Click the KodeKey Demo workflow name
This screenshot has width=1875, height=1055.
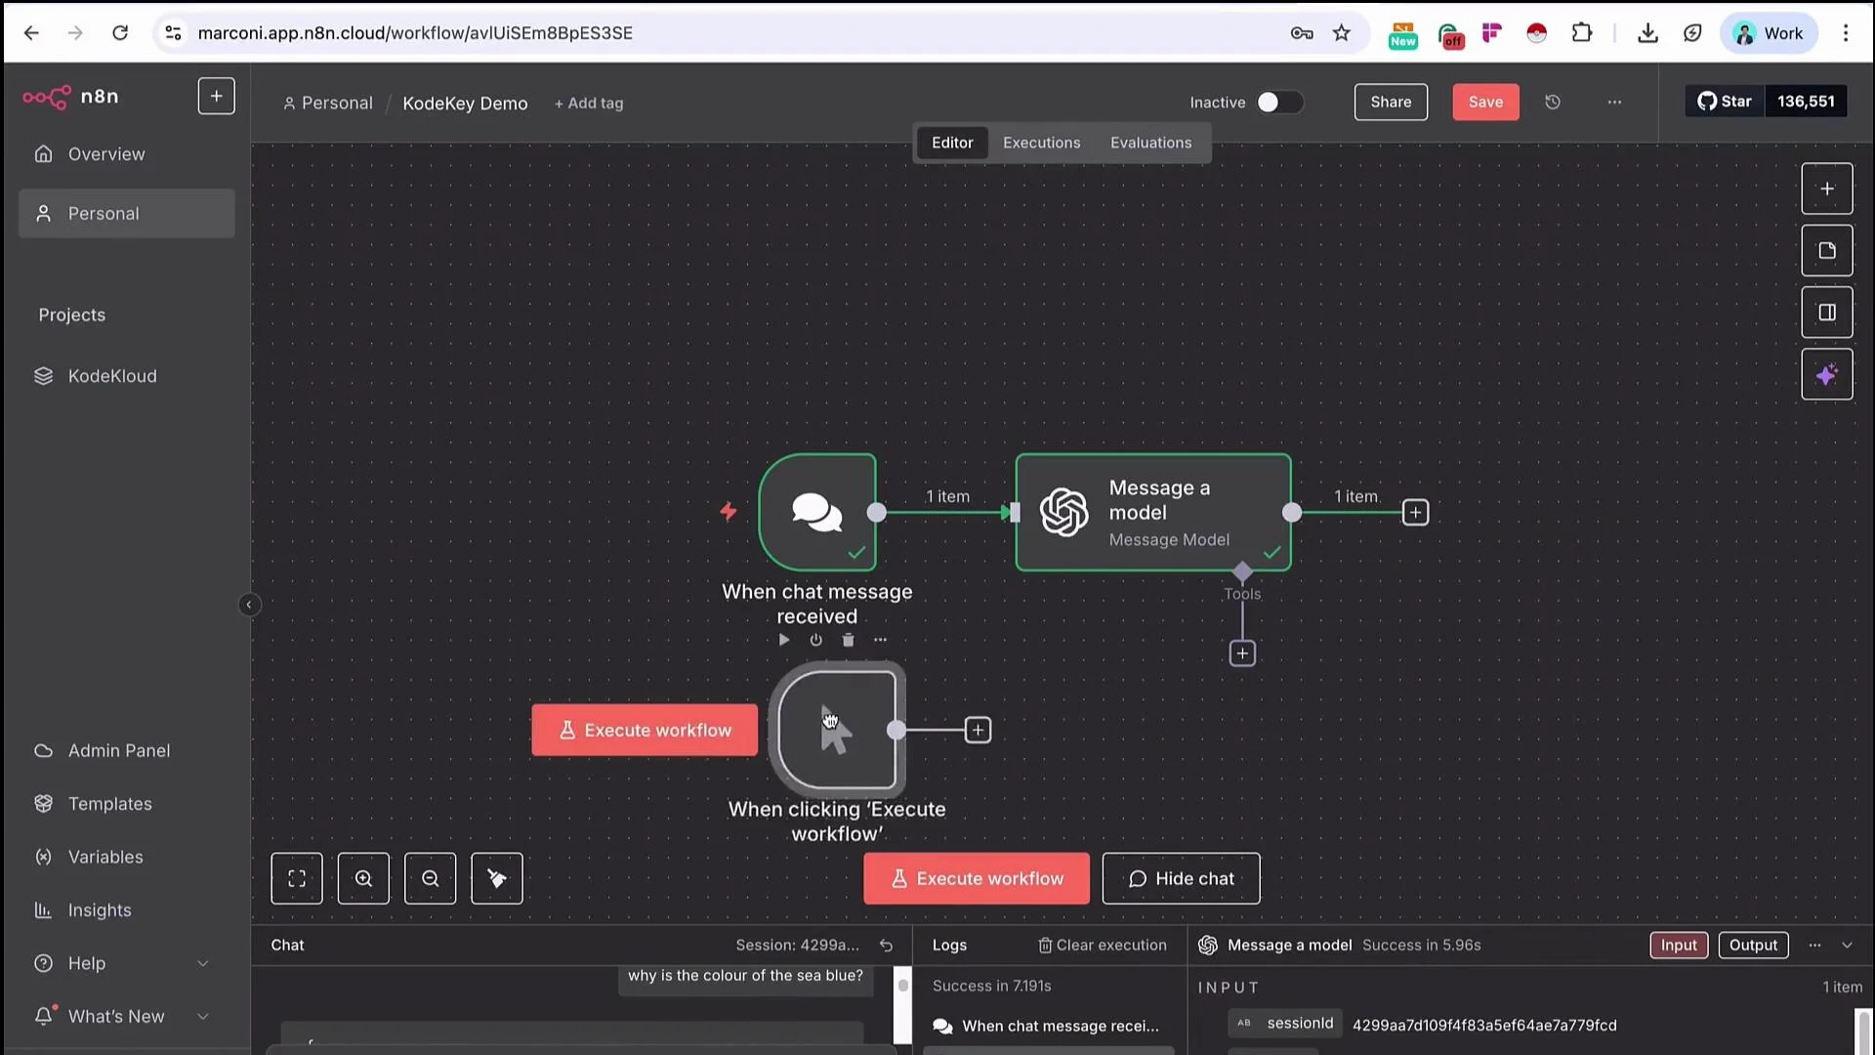pyautogui.click(x=465, y=103)
